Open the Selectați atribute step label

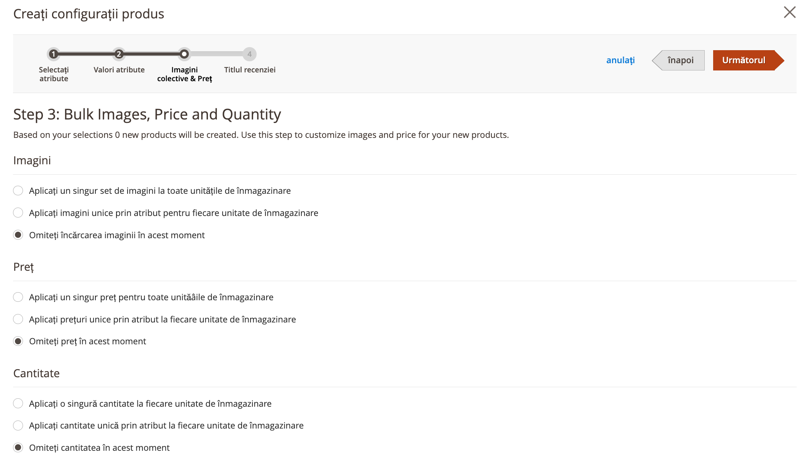point(54,74)
